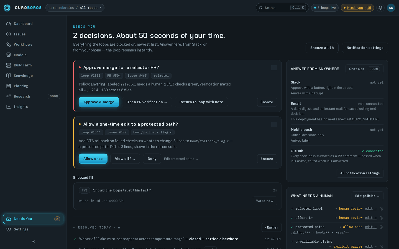Click the Ouroboros logo icon
The image size is (399, 249).
[7, 8]
